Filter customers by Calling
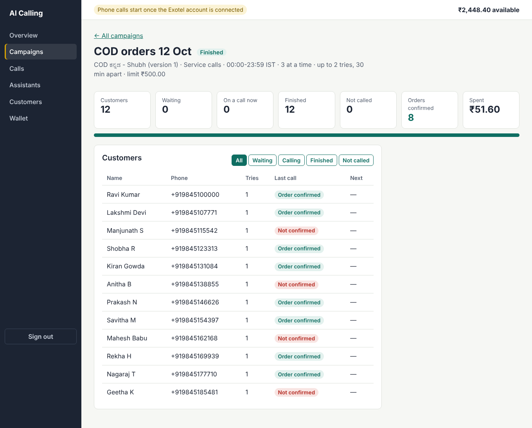The image size is (532, 428). (291, 160)
